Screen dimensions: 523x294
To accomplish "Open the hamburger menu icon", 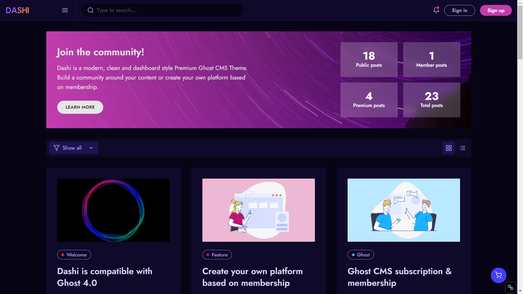I will (65, 10).
